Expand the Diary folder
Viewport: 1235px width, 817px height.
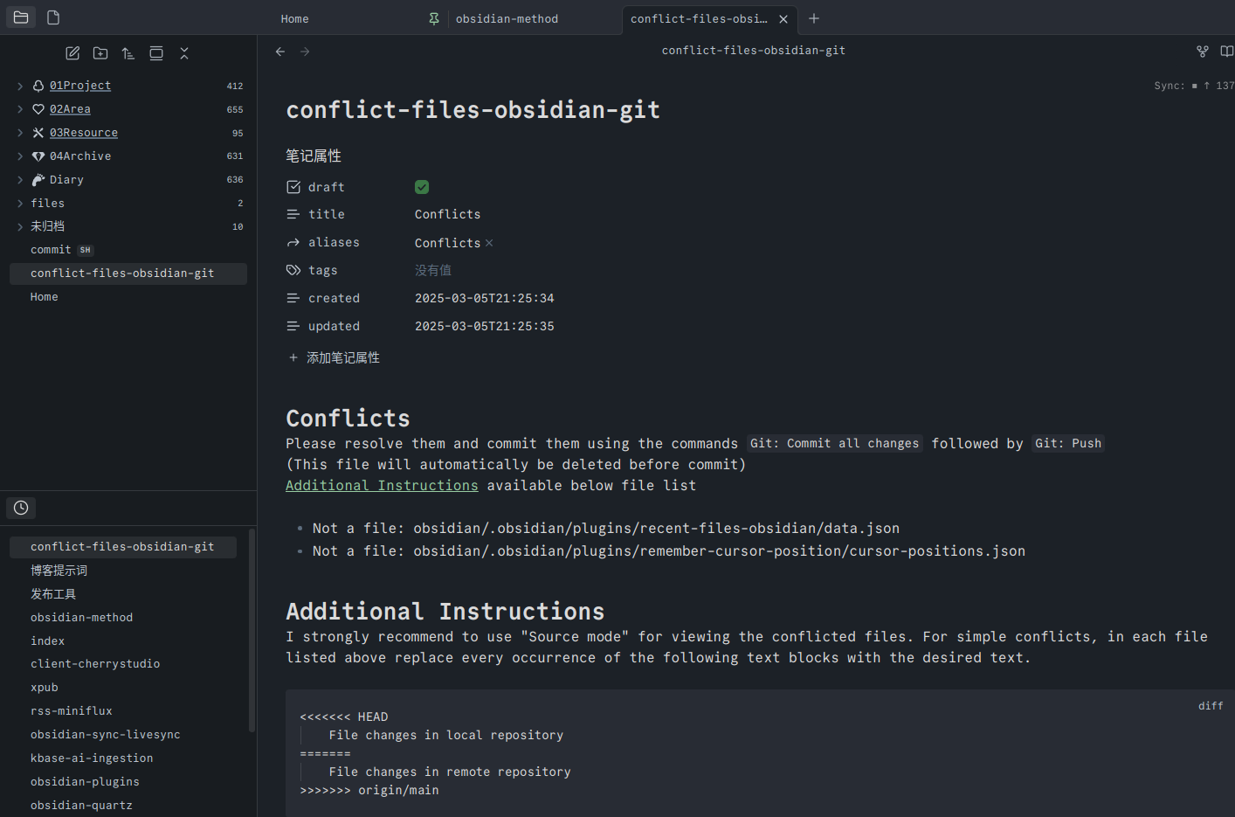(x=20, y=180)
